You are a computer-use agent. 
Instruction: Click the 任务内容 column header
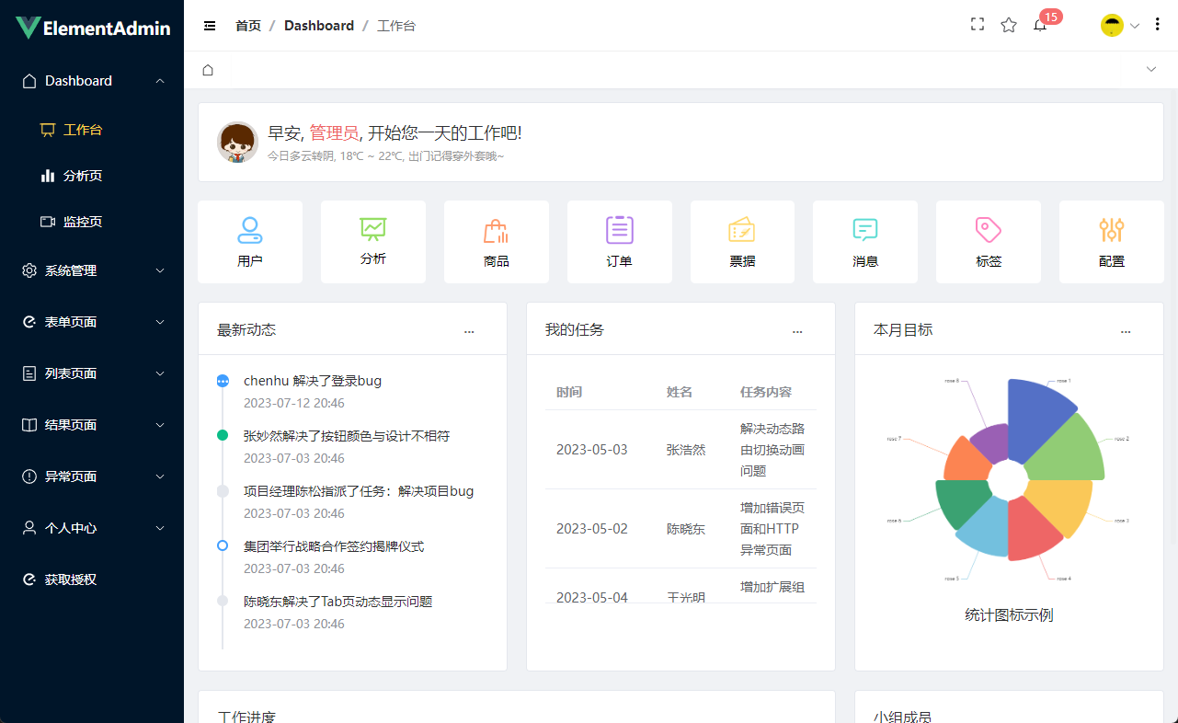pos(766,392)
